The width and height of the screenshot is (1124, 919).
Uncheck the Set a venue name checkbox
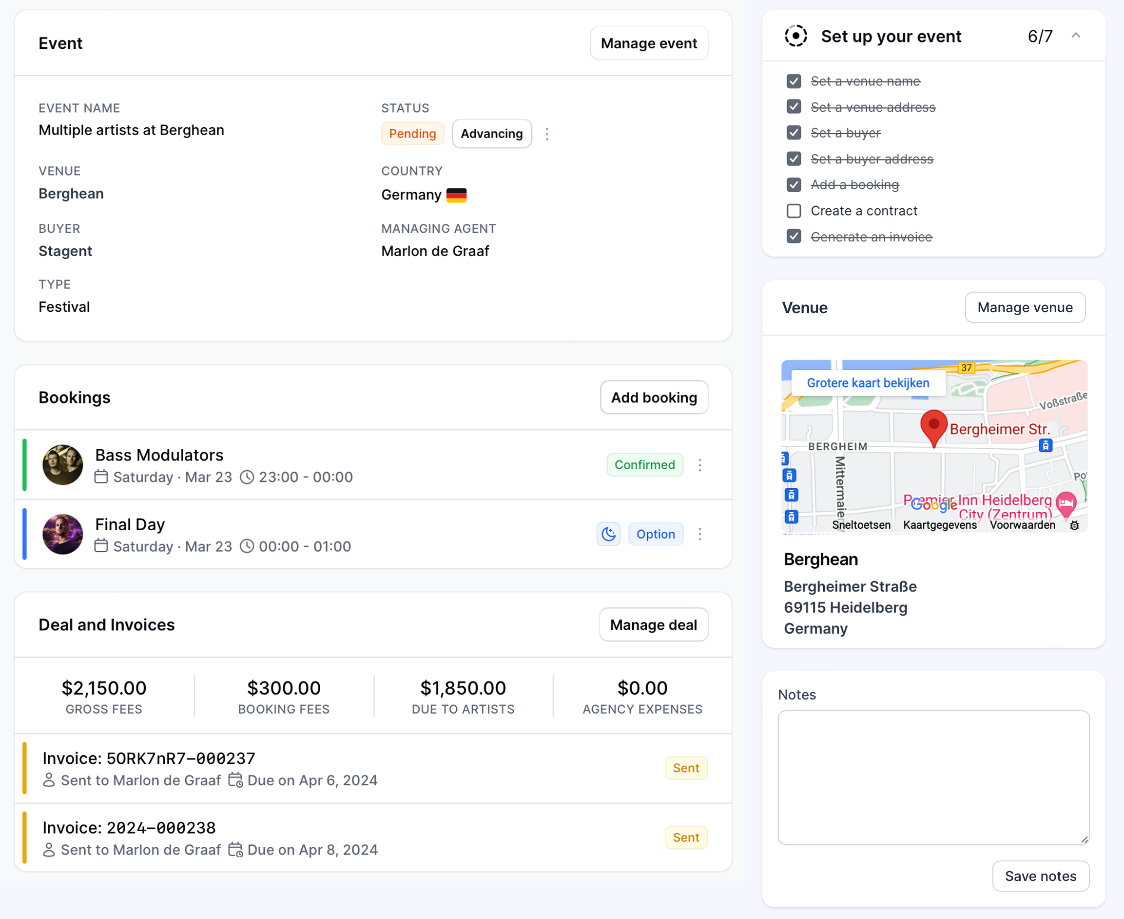(x=794, y=81)
